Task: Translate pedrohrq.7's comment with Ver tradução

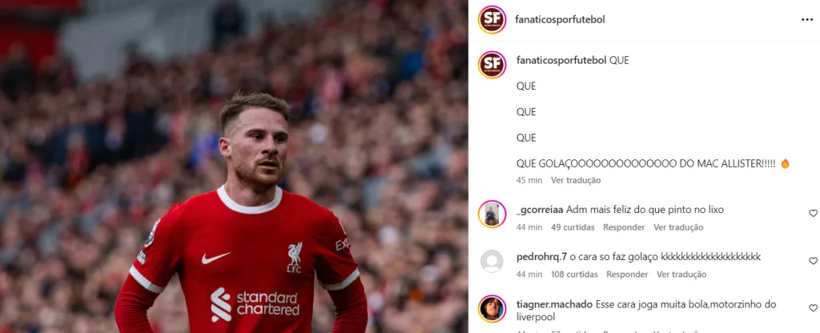Action: tap(682, 275)
